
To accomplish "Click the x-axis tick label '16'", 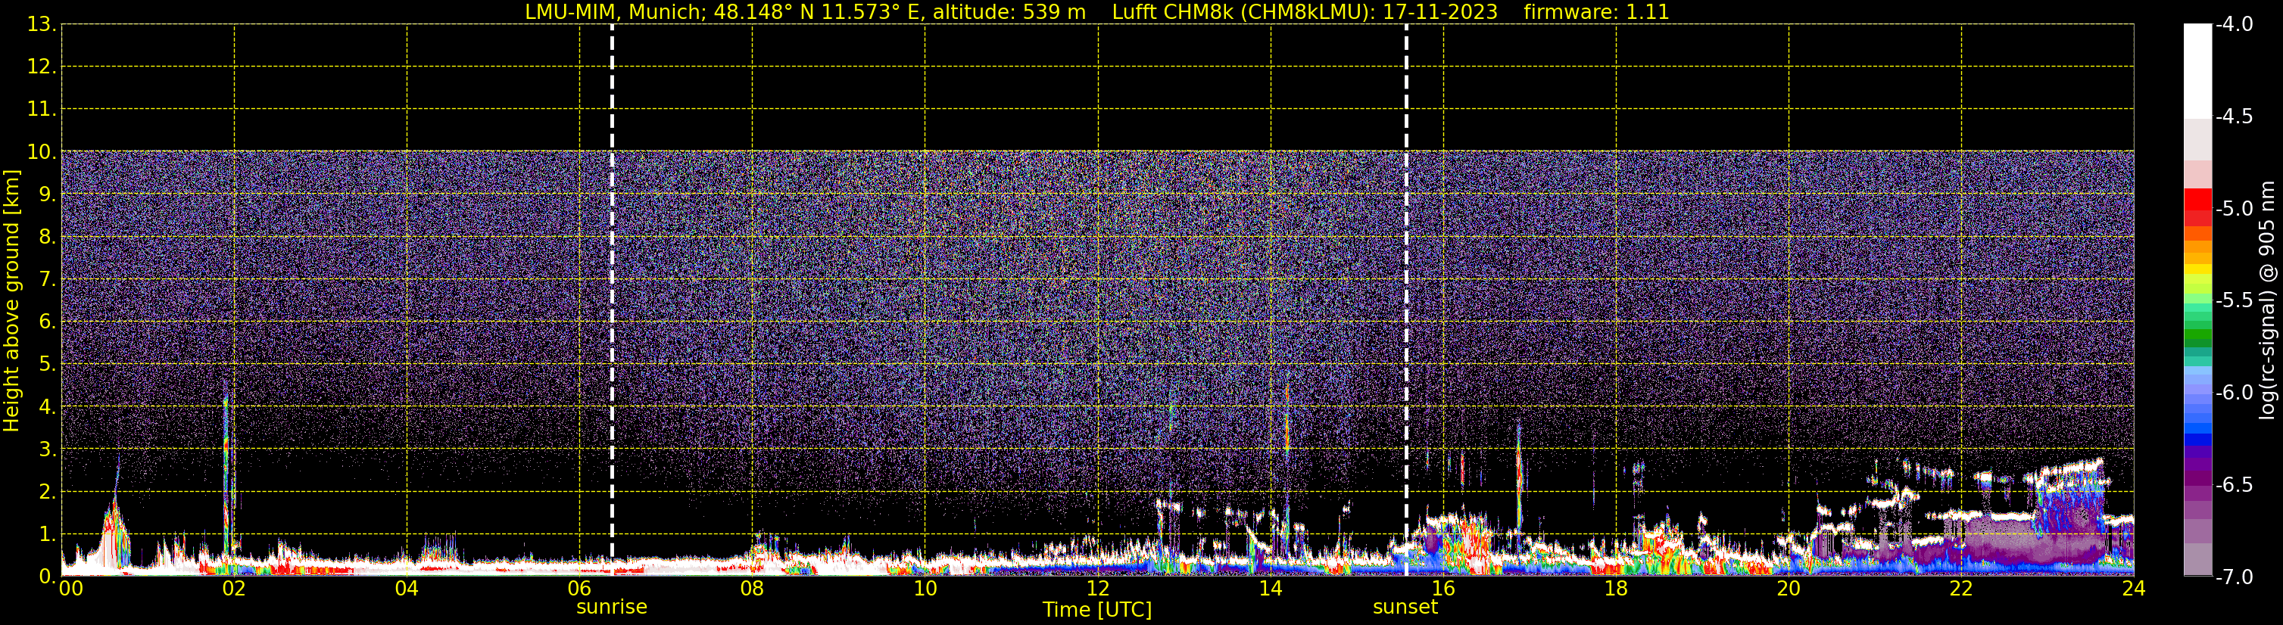I will pos(1444,589).
